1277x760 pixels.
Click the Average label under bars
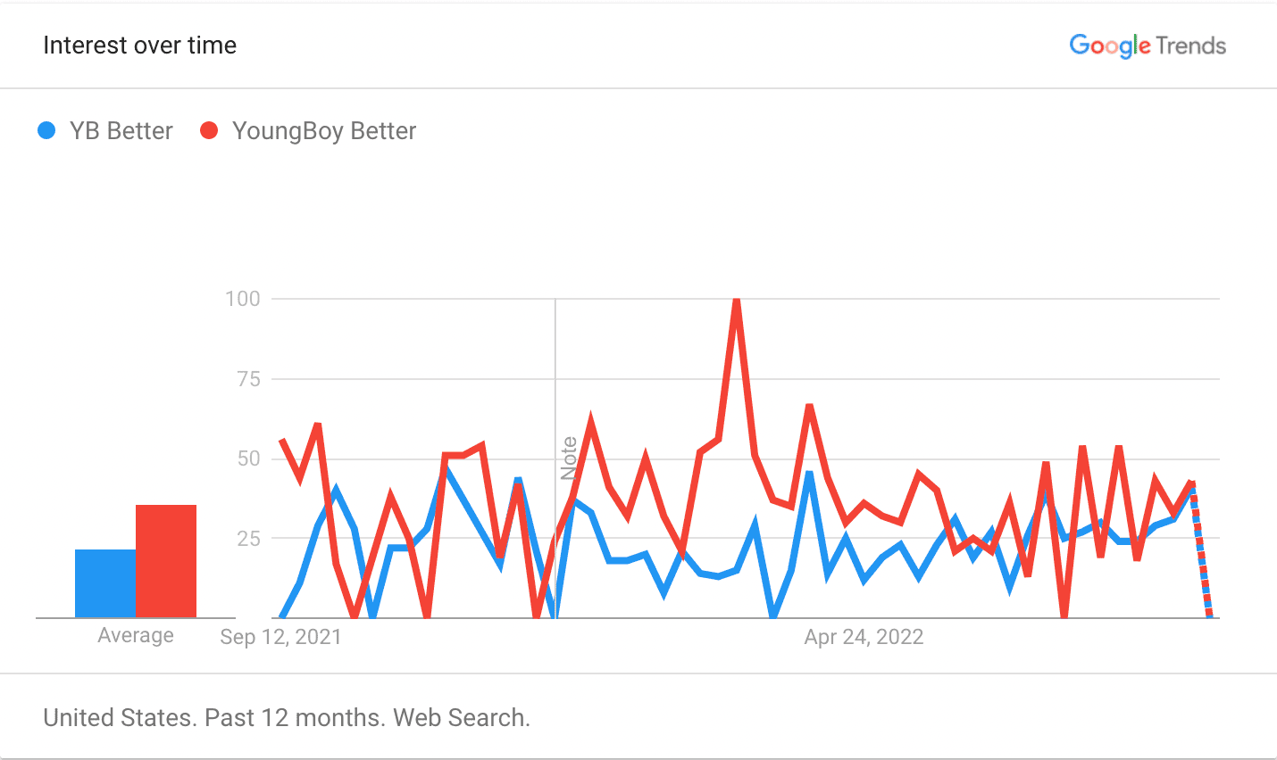coord(136,635)
